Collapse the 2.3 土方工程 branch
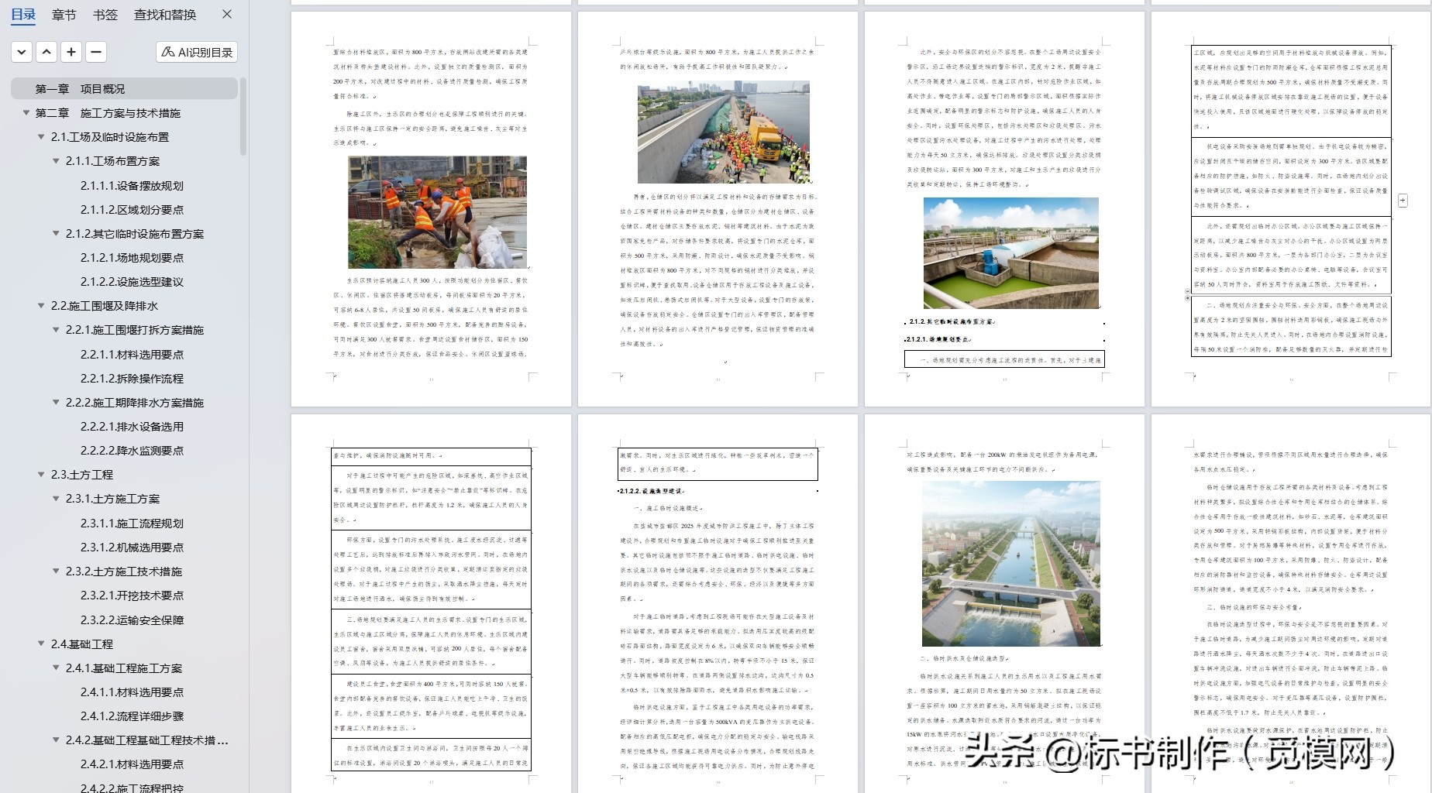Screen dimensions: 1432x793 click(40, 474)
